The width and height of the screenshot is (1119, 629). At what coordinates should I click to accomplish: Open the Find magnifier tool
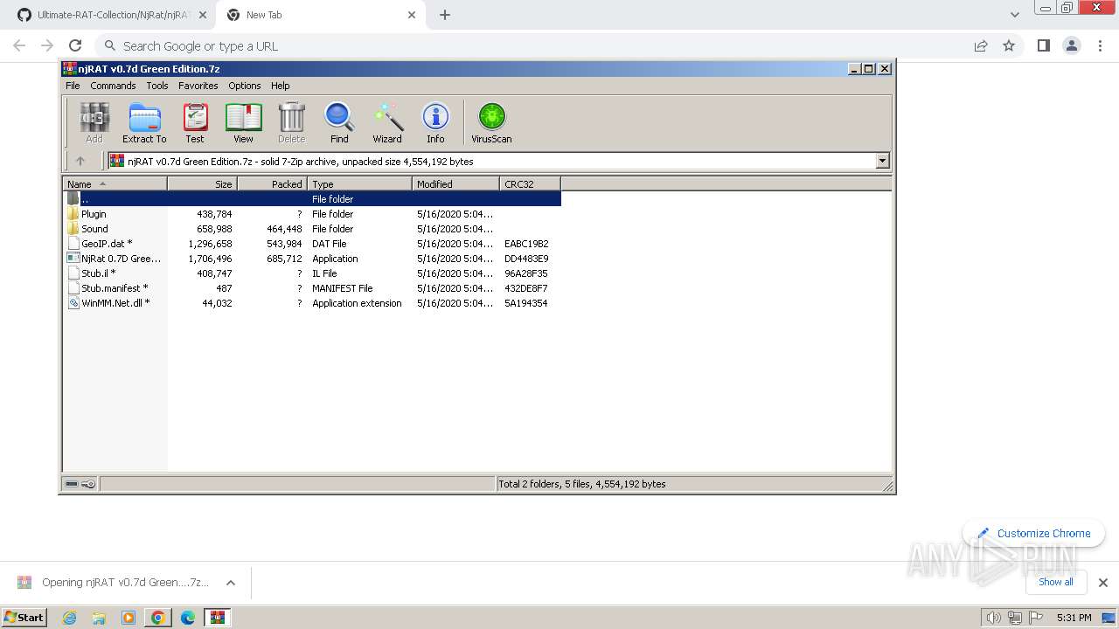pyautogui.click(x=339, y=122)
